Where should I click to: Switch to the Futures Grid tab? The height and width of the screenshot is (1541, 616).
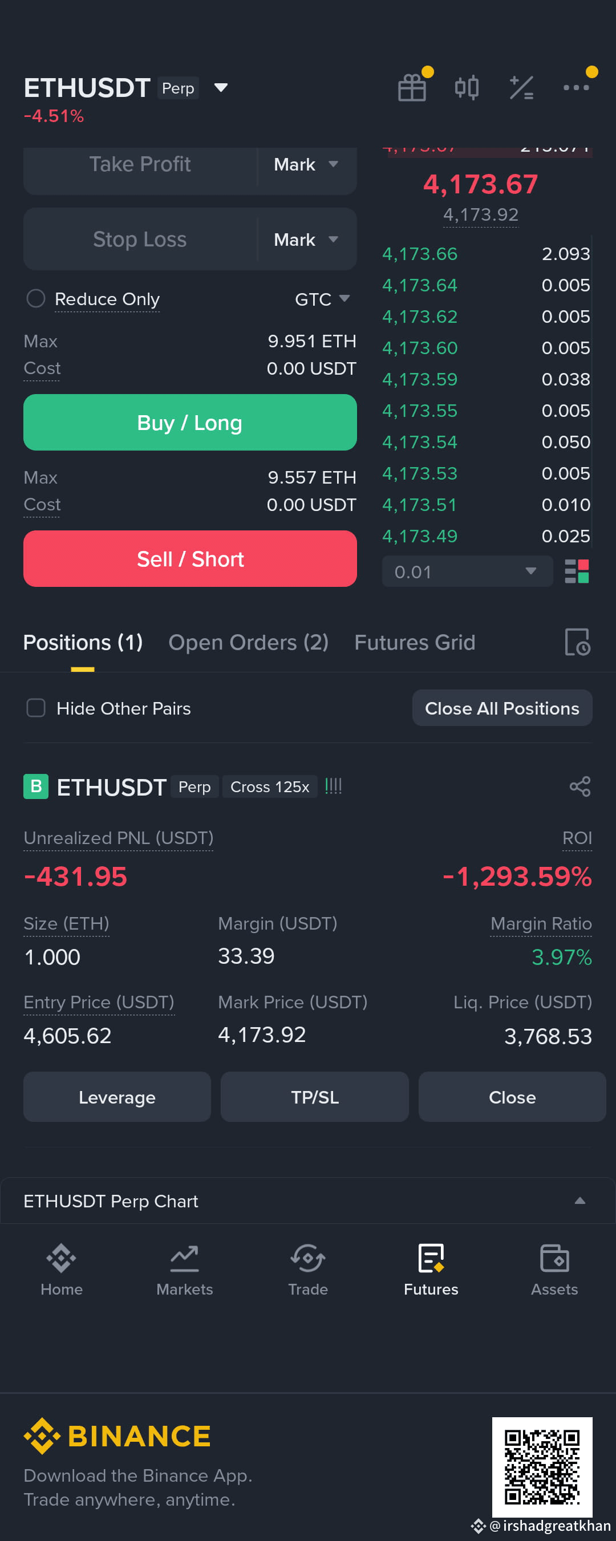click(x=415, y=642)
